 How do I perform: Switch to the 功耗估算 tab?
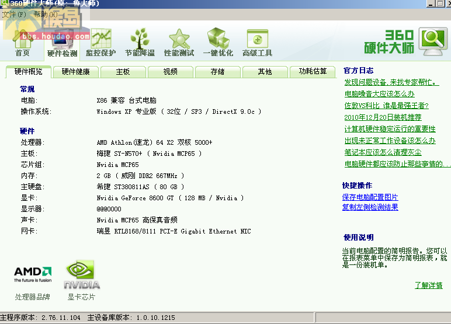[x=313, y=72]
